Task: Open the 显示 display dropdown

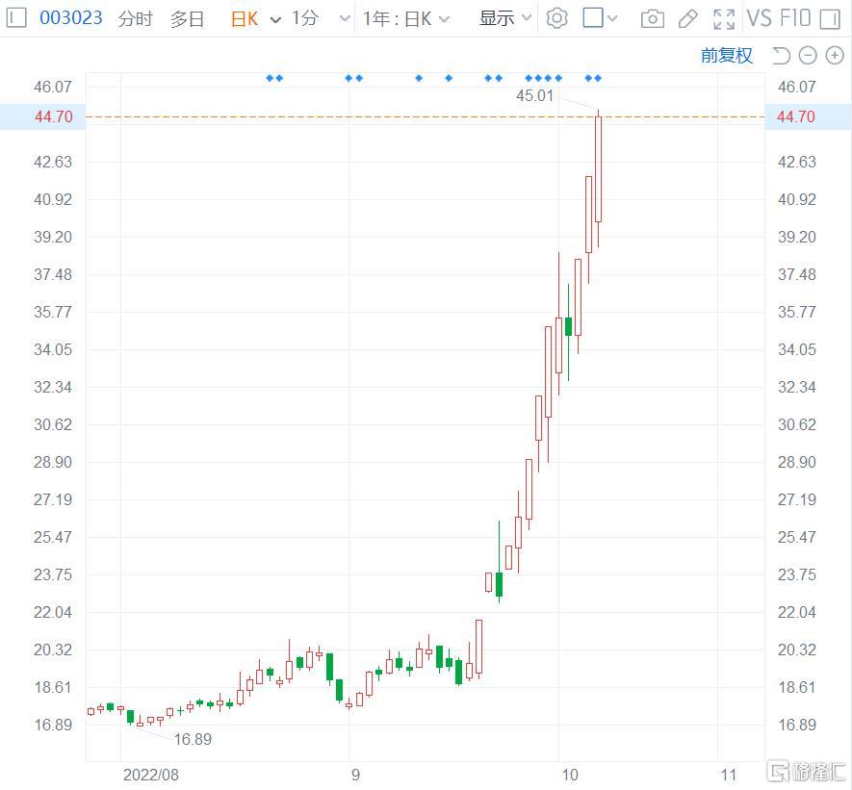Action: coord(504,18)
